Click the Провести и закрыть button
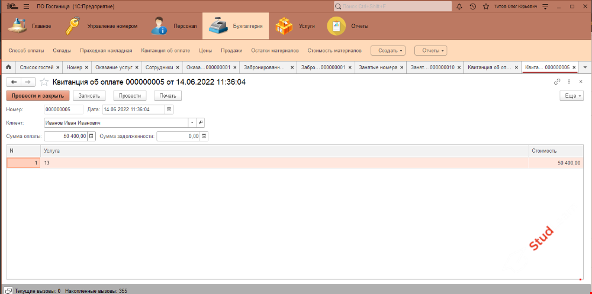Image resolution: width=592 pixels, height=294 pixels. click(x=38, y=95)
